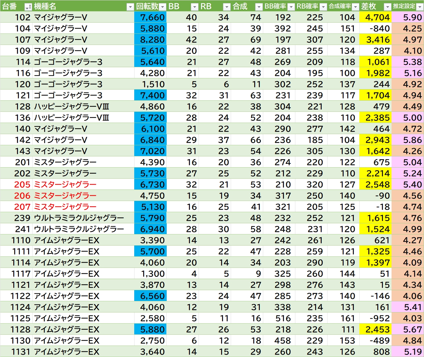Click the 7,020 spin count cell
Screen dimensions: 424x357
150,151
